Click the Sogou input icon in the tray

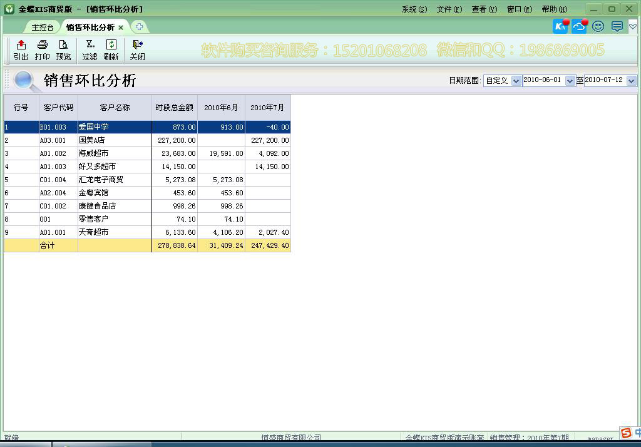coord(625,432)
